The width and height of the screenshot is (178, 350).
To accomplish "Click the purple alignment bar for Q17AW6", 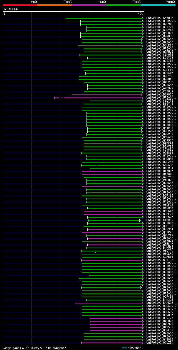I will tap(113, 174).
